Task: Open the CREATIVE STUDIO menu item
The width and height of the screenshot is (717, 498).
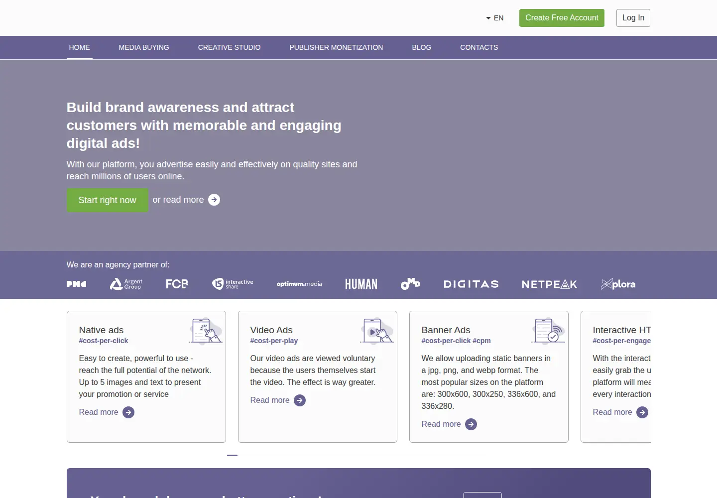Action: 230,47
